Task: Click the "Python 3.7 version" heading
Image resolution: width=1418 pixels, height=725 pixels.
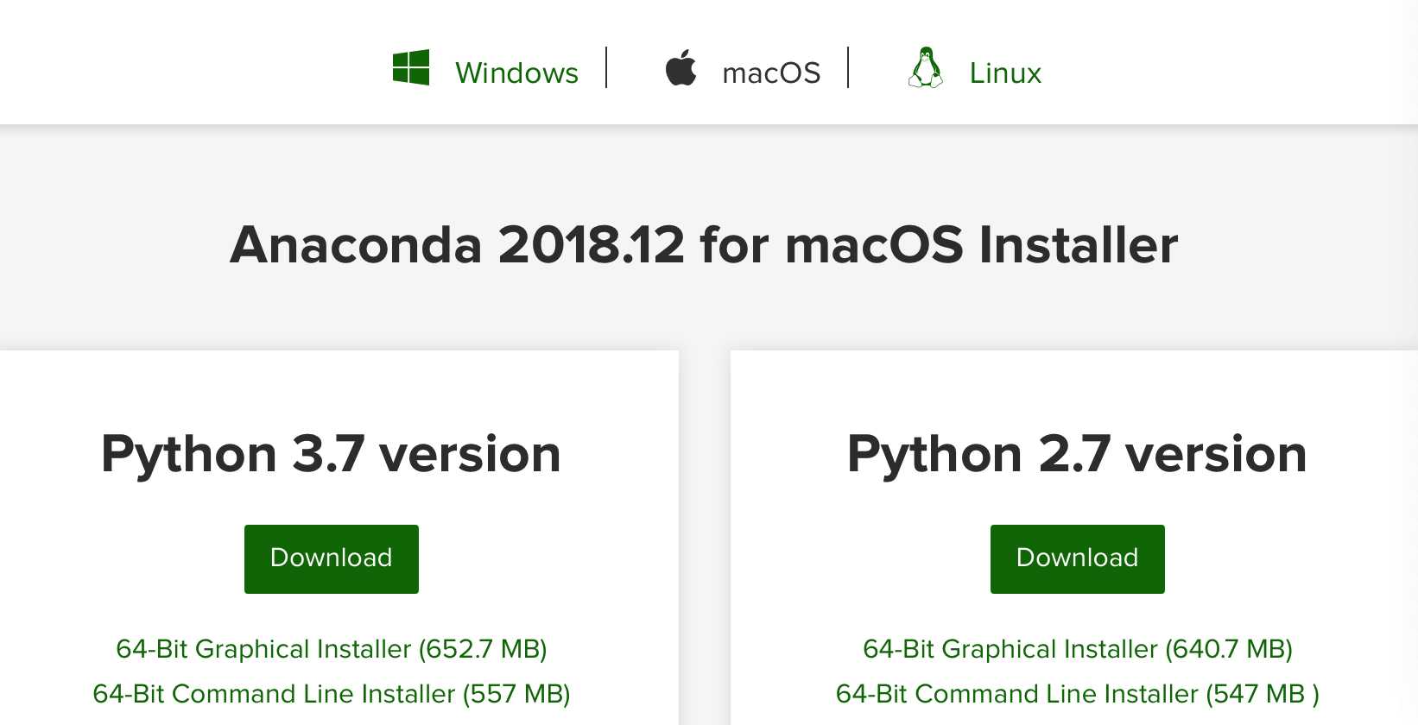Action: click(332, 454)
